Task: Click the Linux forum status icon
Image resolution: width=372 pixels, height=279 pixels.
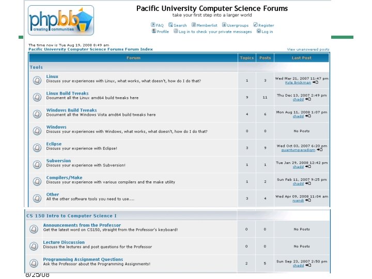Action: [x=37, y=81]
